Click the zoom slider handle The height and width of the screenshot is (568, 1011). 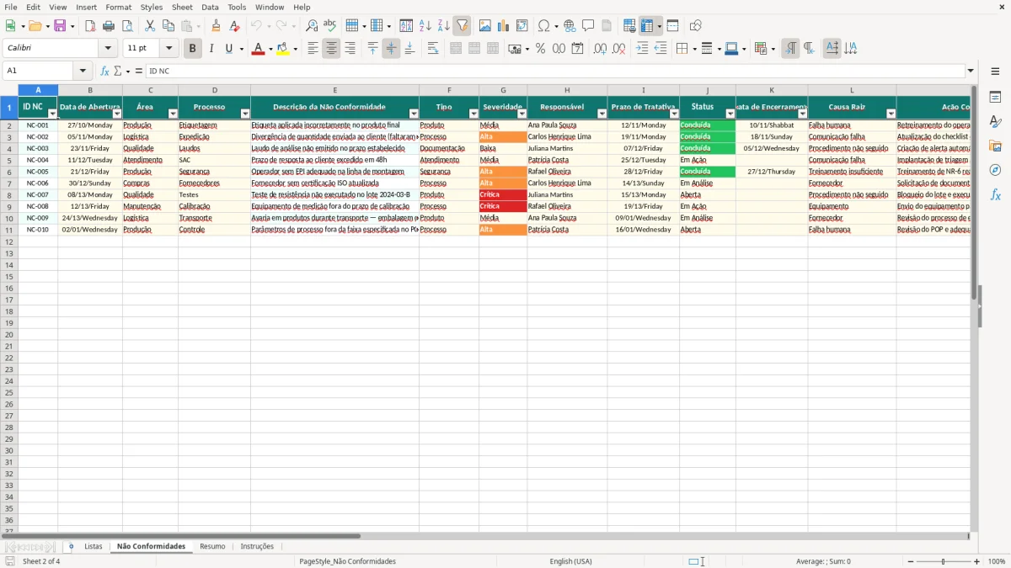[944, 561]
